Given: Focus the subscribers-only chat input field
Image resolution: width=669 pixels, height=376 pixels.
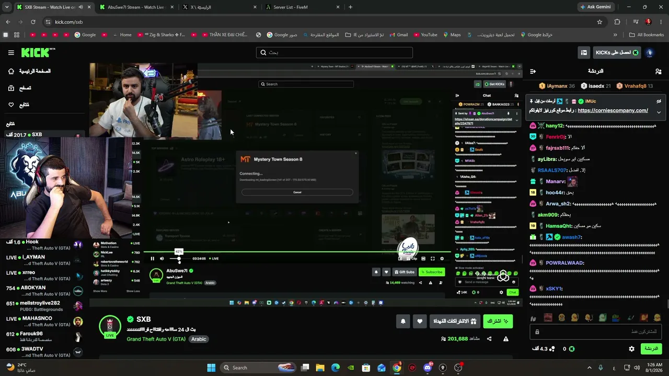Looking at the screenshot, I should point(595,332).
